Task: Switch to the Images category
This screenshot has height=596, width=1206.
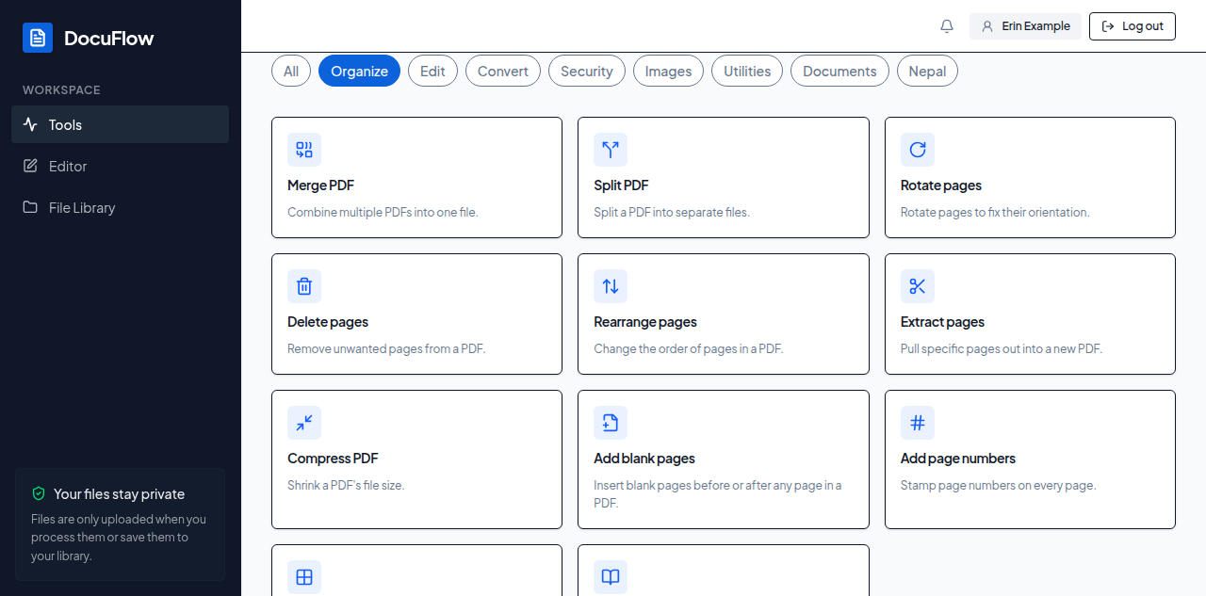Action: click(668, 71)
